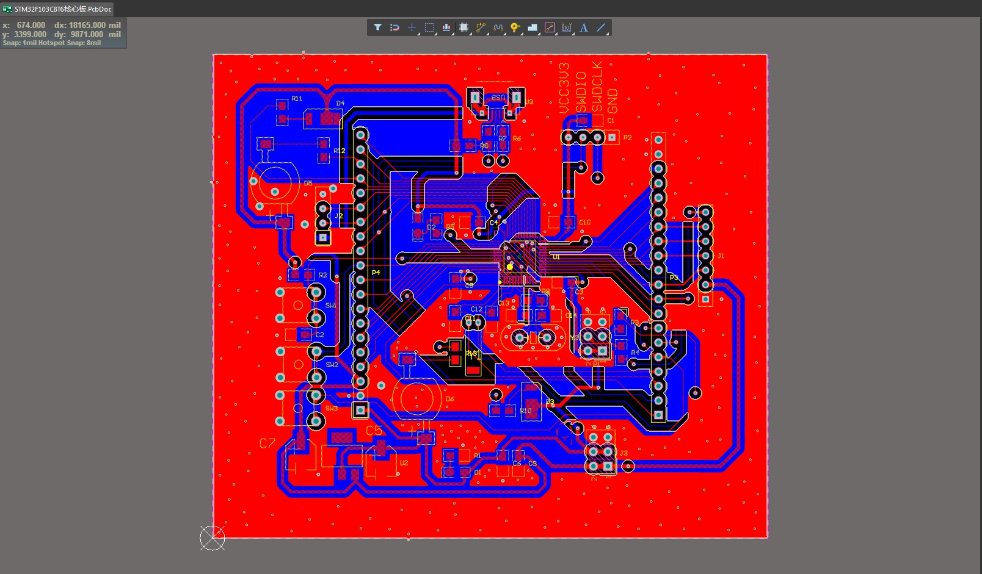This screenshot has width=982, height=574.
Task: Click the heads-up coordinate display
Action: click(62, 34)
